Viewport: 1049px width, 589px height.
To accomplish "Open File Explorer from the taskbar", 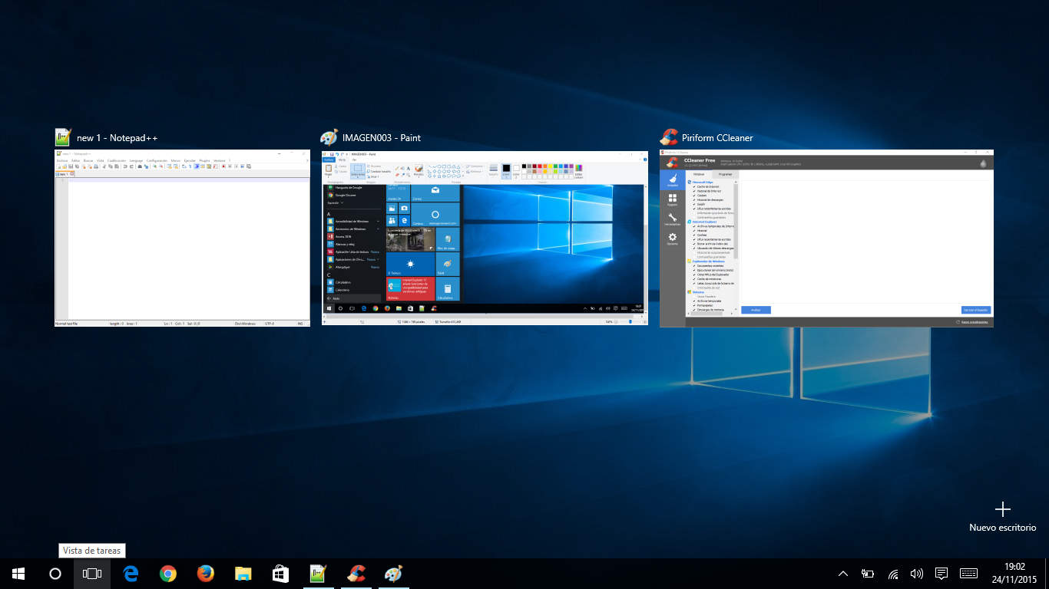I will (x=243, y=574).
